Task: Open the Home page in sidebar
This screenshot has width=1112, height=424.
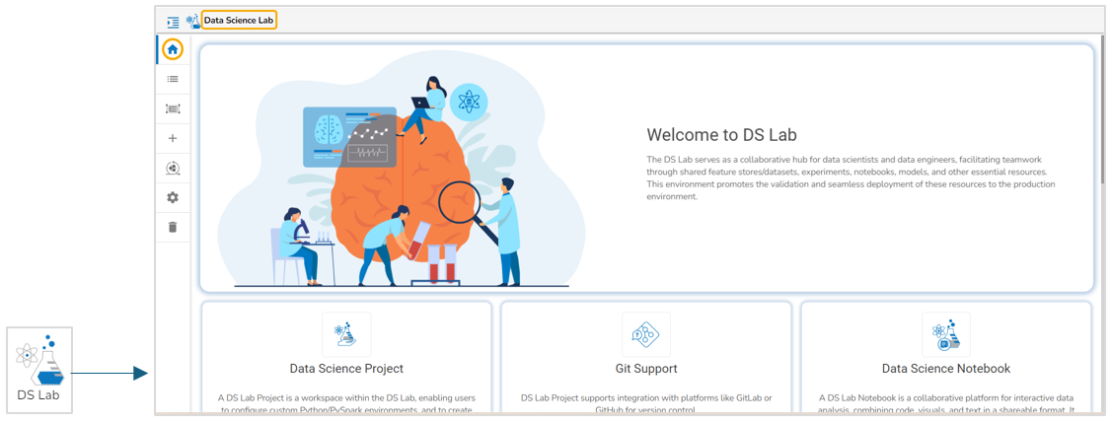Action: pyautogui.click(x=173, y=49)
